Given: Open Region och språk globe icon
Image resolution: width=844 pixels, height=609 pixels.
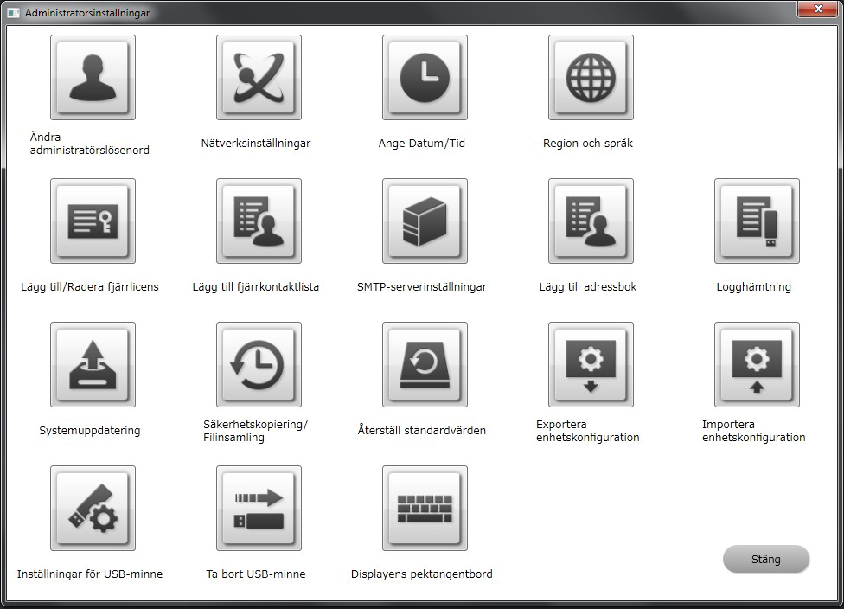Looking at the screenshot, I should click(x=591, y=78).
